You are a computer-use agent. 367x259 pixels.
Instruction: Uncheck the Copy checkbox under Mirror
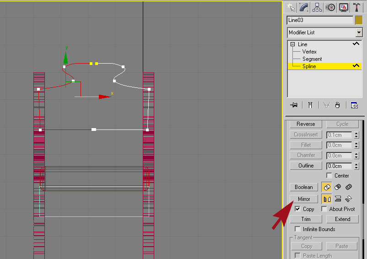click(297, 209)
